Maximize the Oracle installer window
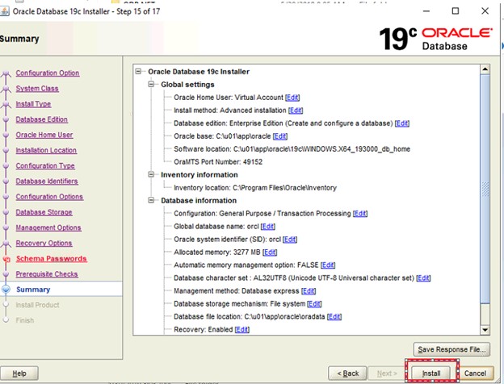The image size is (504, 384). 456,10
